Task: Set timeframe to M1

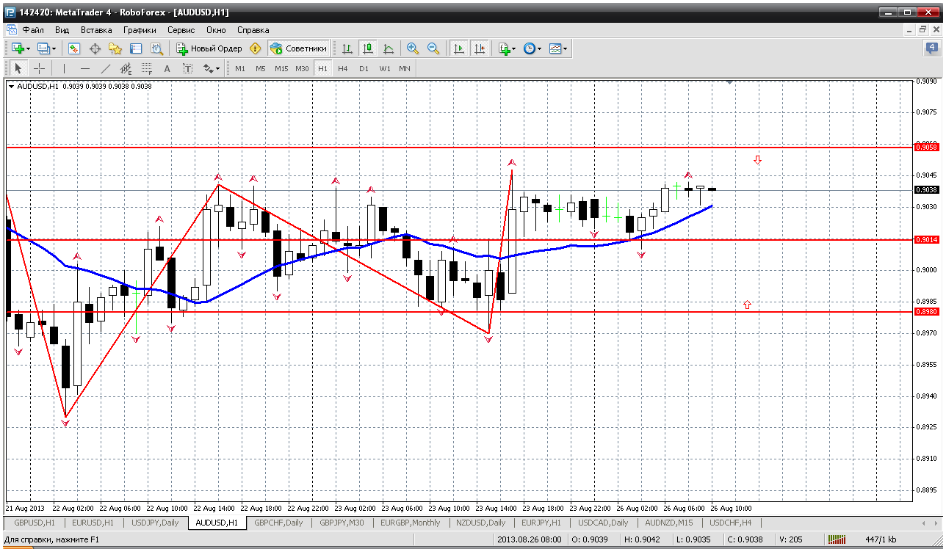Action: (240, 68)
